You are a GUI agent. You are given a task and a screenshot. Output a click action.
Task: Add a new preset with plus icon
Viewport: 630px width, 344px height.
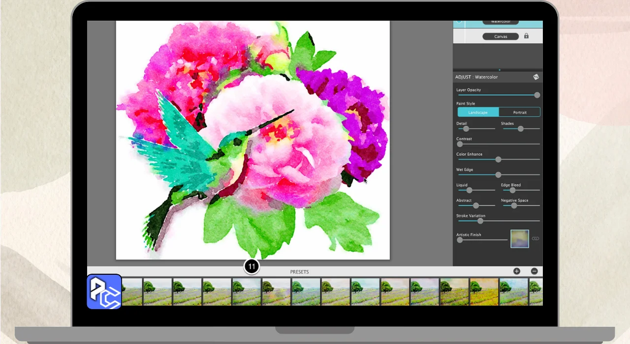[x=516, y=271]
